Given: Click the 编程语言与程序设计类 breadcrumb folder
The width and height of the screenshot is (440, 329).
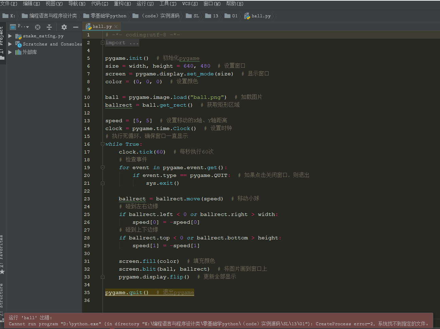Looking at the screenshot, I should click(50, 16).
